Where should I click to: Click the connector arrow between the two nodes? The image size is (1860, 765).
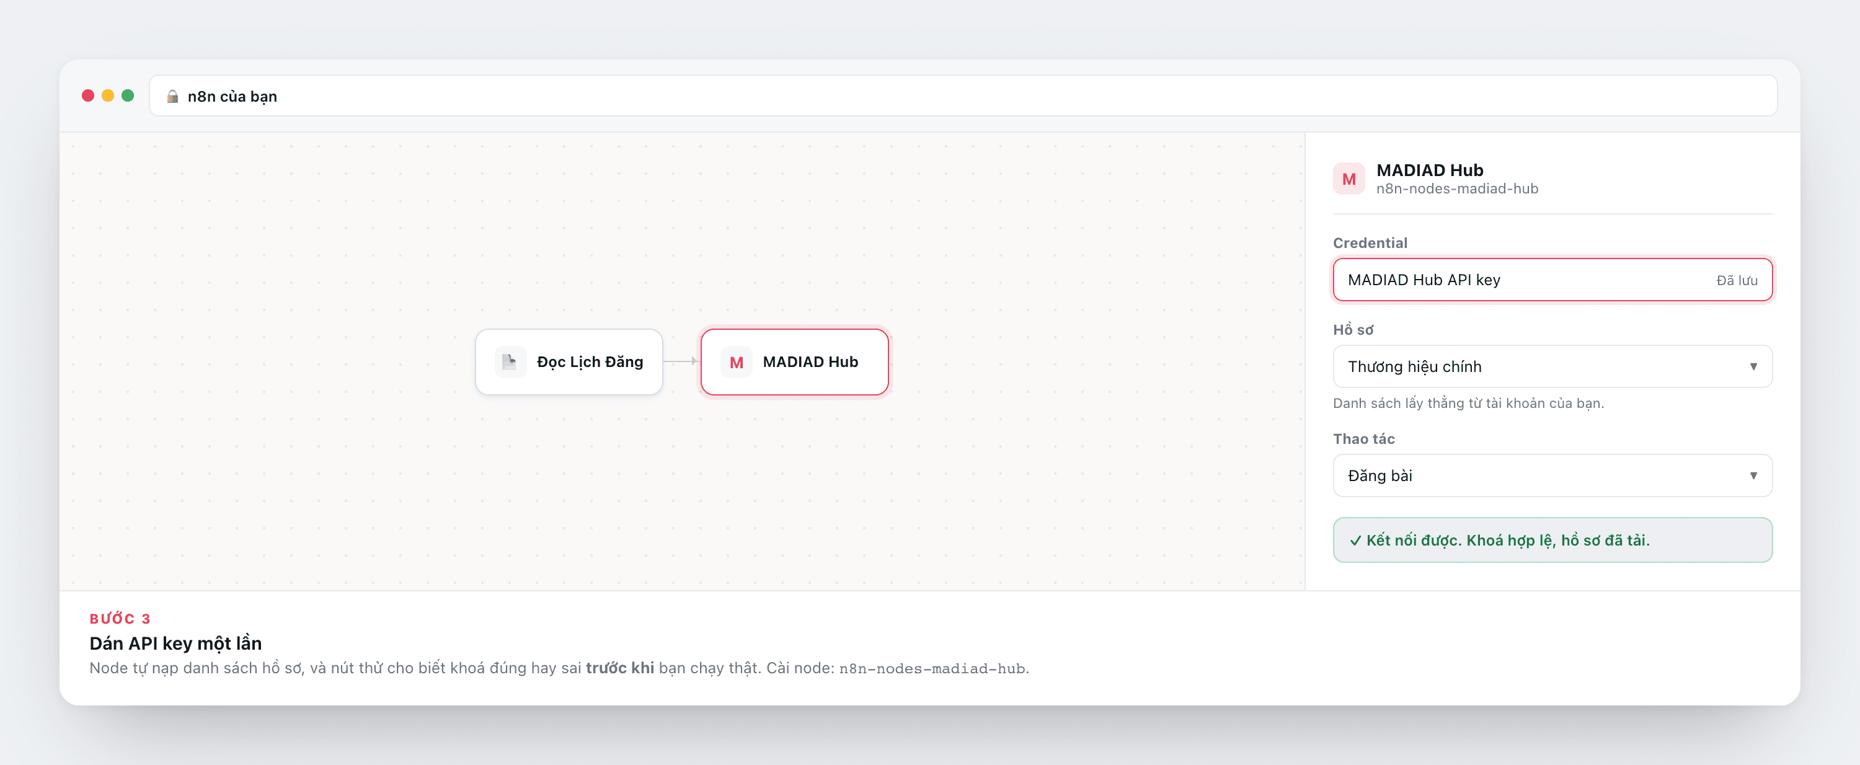tap(681, 361)
